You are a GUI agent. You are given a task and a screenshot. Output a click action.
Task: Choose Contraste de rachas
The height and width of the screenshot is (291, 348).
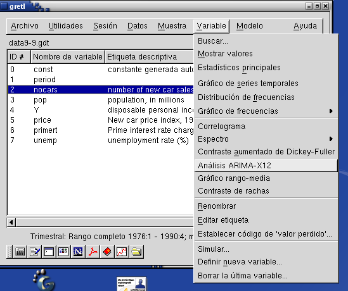[266, 191]
